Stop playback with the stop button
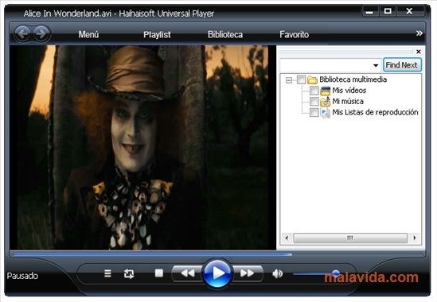Screen dimensions: 437x302 (159, 273)
